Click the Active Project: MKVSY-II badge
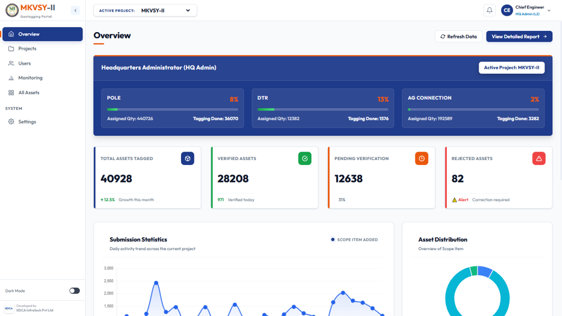Screen dimensions: 562x316 click(511, 68)
